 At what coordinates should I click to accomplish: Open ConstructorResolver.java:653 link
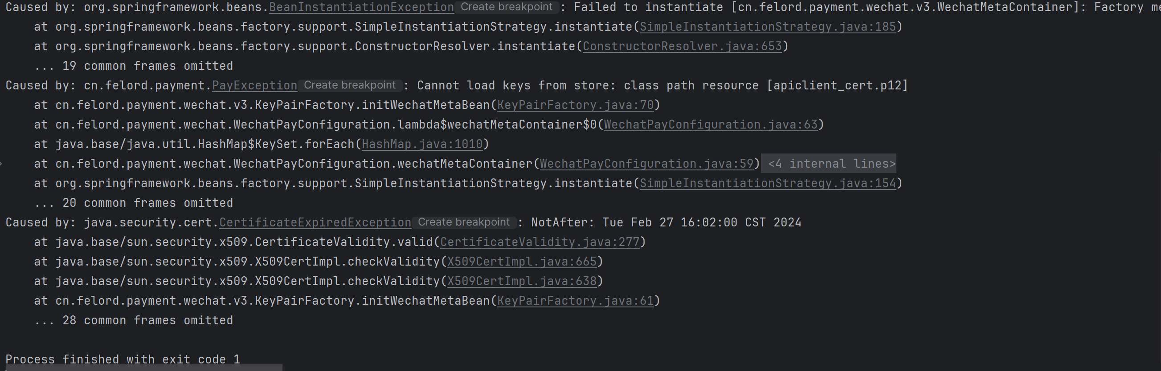tap(682, 46)
